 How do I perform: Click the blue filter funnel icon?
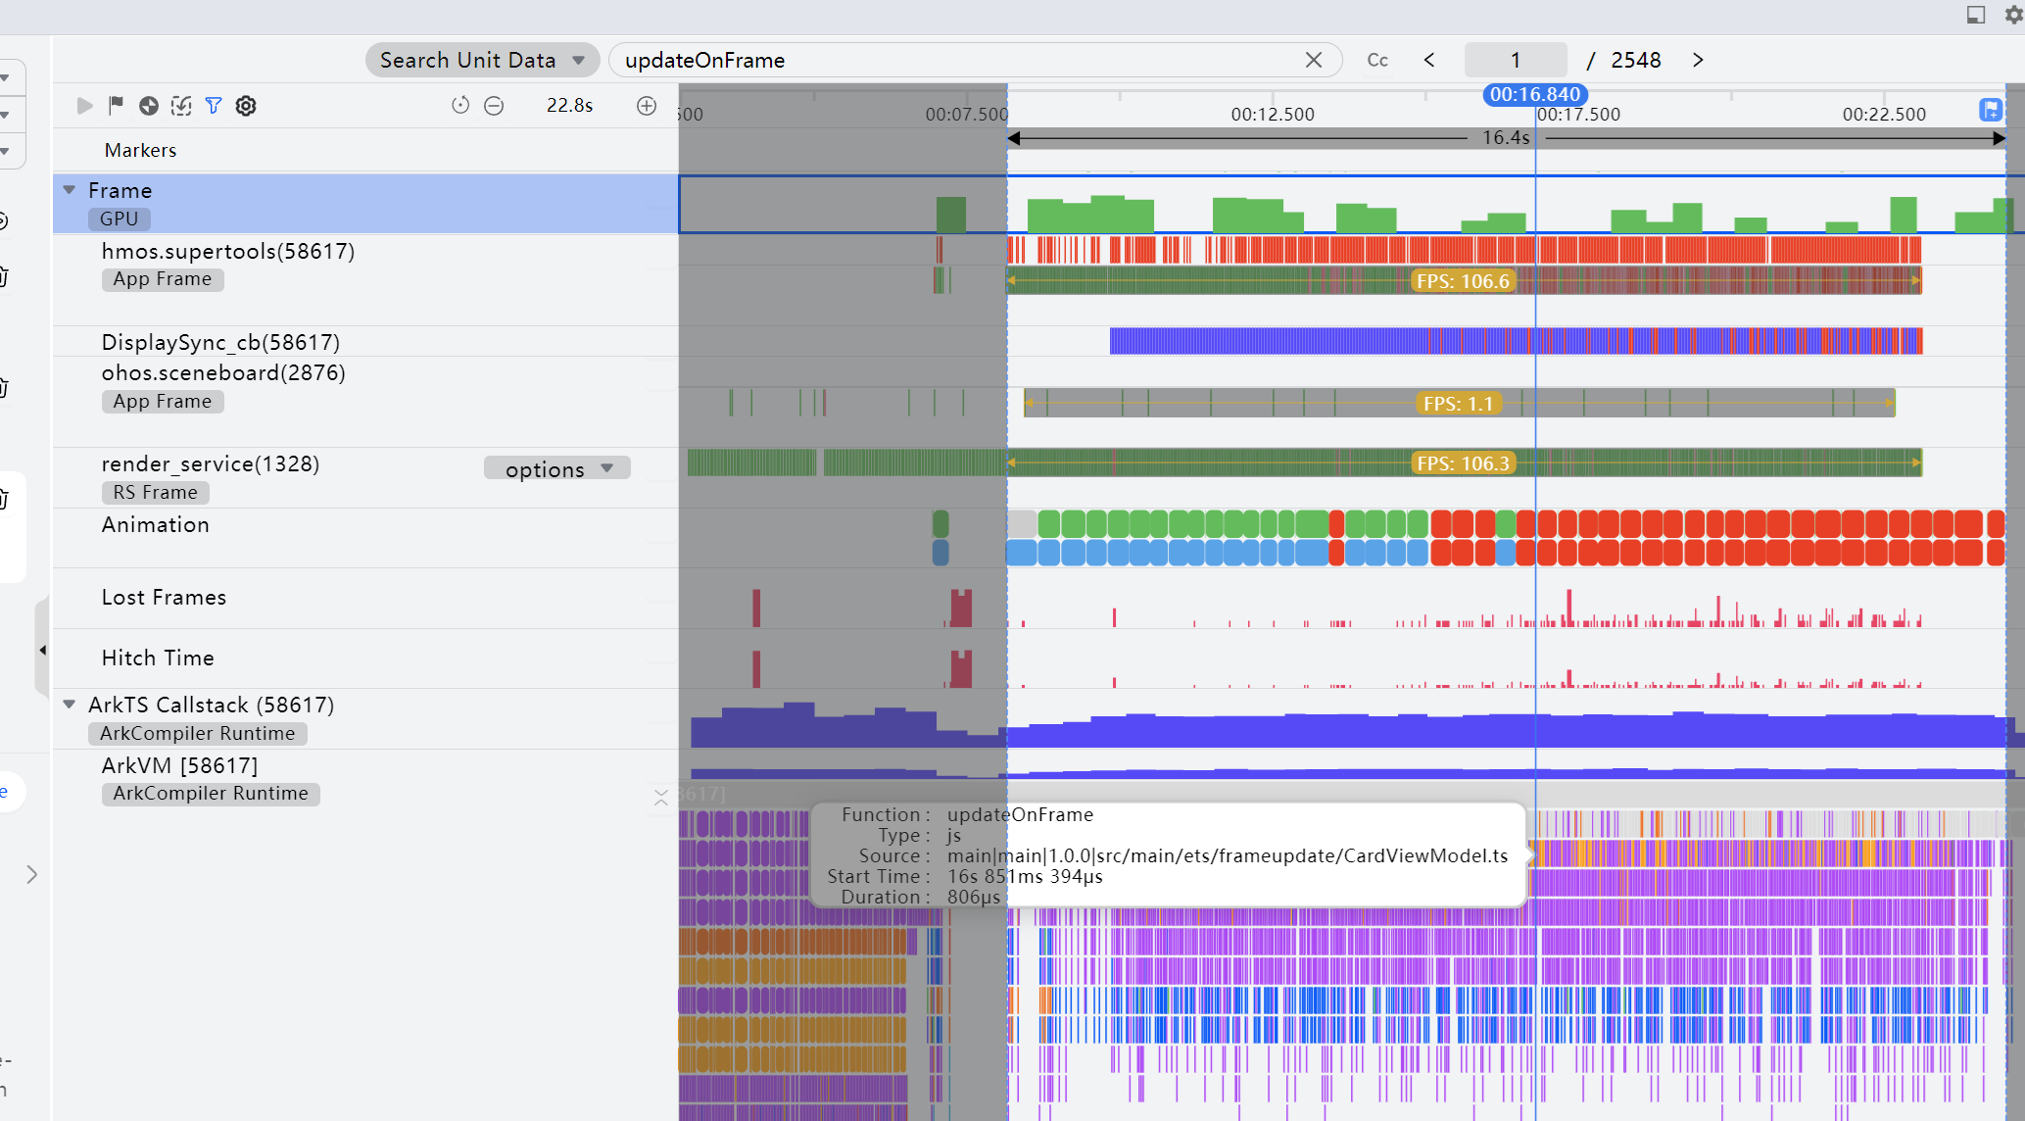(x=214, y=106)
